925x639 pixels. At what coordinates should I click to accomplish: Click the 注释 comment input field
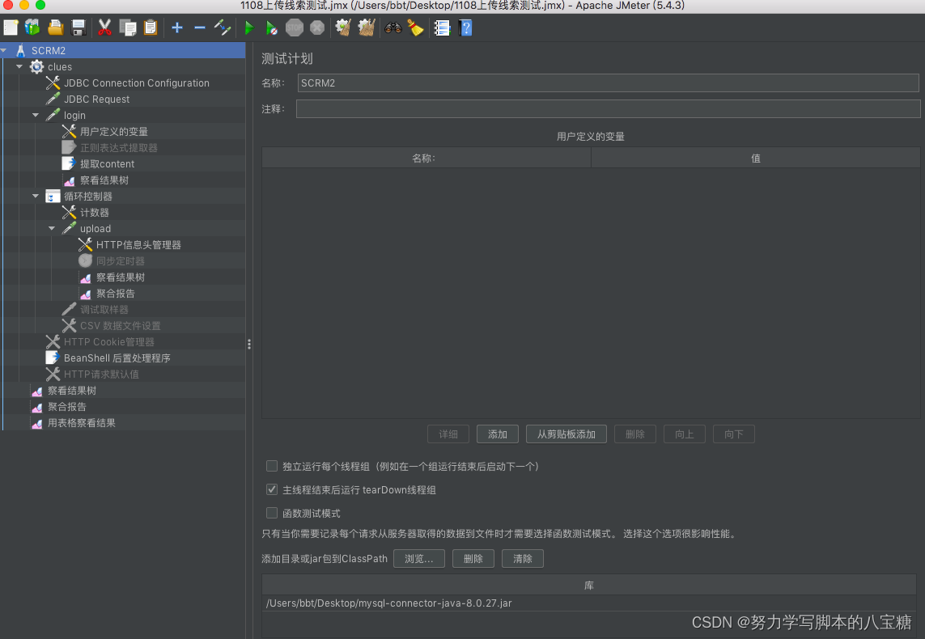pyautogui.click(x=609, y=108)
